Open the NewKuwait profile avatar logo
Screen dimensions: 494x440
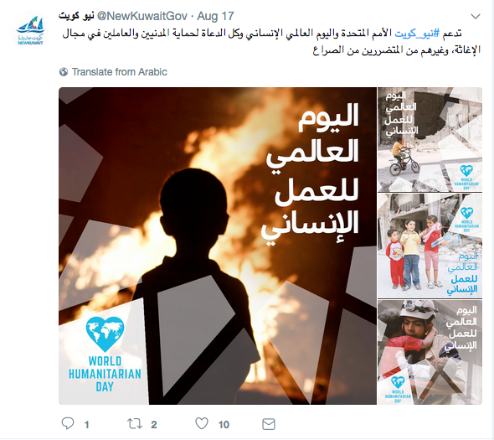click(30, 31)
